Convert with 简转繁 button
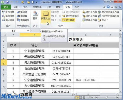The height and width of the screenshot is (100, 123). [x=22, y=16]
